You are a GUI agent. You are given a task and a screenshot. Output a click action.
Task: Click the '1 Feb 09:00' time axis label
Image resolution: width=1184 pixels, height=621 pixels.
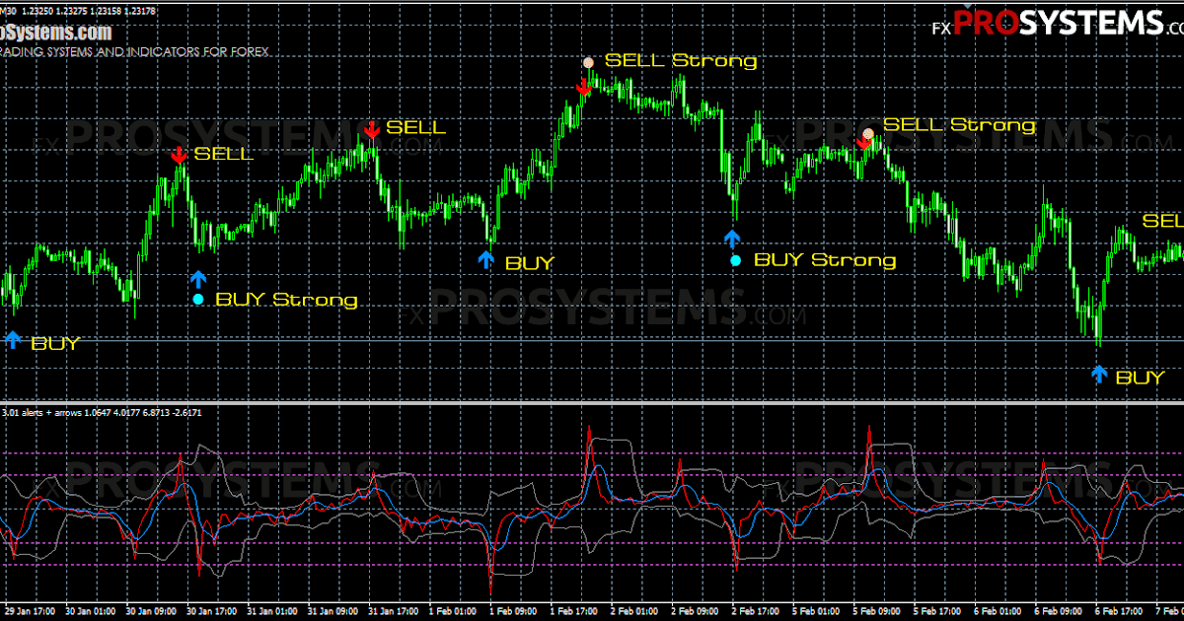tap(513, 611)
